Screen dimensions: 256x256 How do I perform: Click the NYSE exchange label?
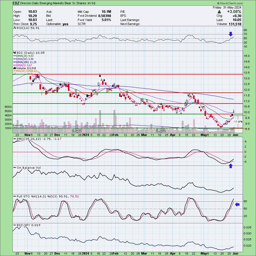click(x=91, y=3)
